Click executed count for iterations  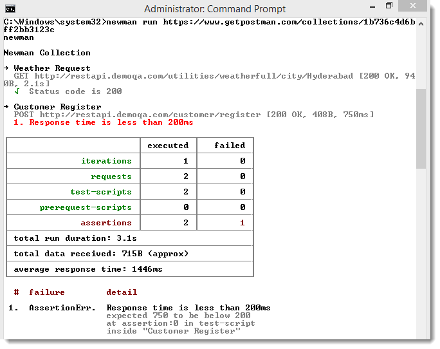pyautogui.click(x=185, y=161)
